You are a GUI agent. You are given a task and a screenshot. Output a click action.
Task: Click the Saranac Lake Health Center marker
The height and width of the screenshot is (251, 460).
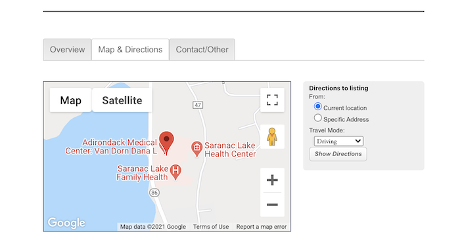point(196,149)
